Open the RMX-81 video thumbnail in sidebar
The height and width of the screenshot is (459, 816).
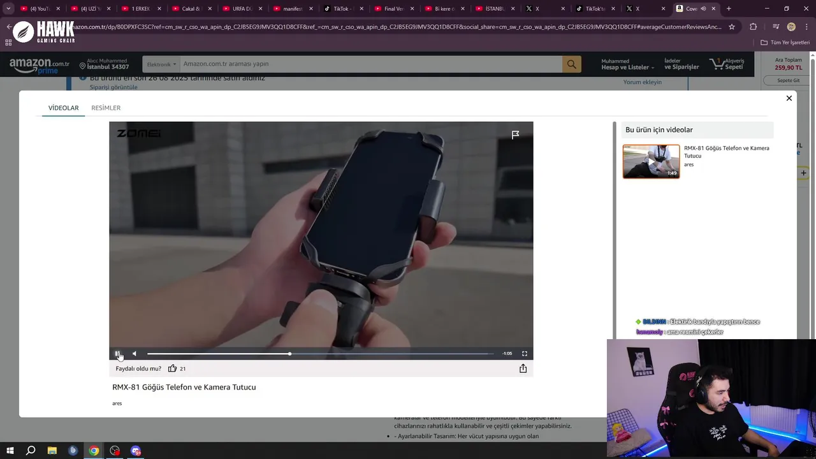point(651,161)
